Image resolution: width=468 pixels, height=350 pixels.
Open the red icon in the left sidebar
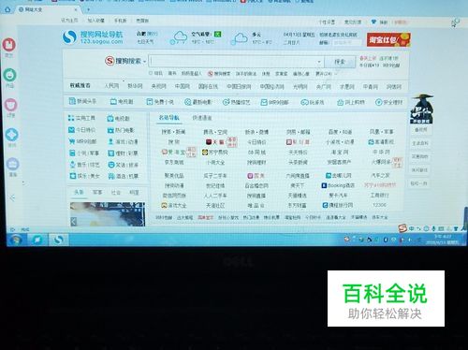click(9, 45)
